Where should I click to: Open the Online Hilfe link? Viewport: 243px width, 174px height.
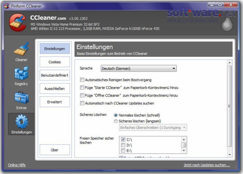pyautogui.click(x=17, y=165)
